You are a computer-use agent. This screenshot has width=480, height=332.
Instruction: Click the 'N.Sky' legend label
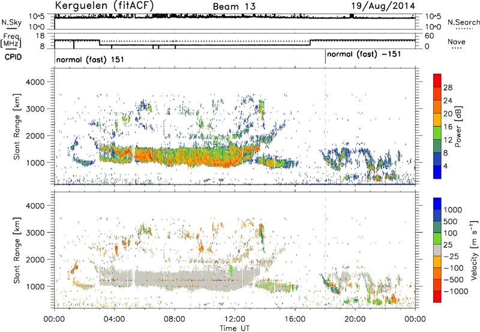click(x=11, y=22)
